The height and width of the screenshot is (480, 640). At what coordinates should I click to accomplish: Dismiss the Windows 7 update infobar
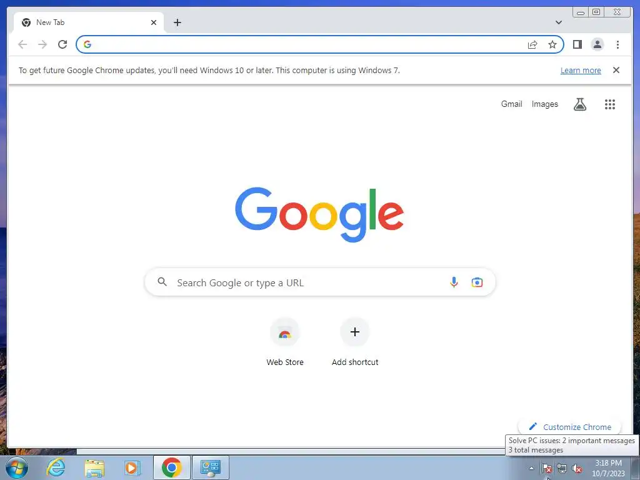(x=616, y=70)
